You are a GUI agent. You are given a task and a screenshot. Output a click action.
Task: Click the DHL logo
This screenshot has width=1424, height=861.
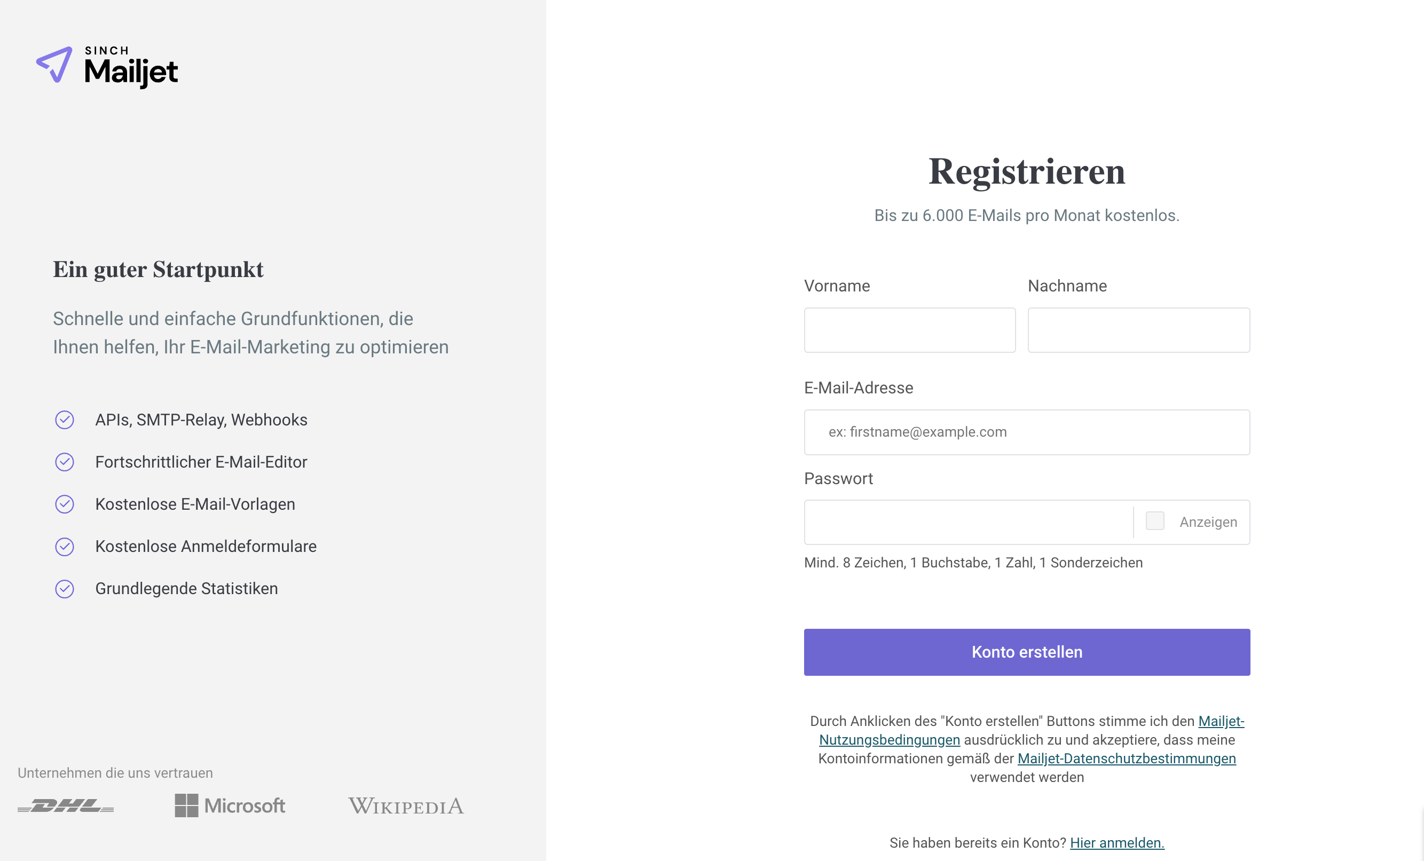(x=66, y=805)
